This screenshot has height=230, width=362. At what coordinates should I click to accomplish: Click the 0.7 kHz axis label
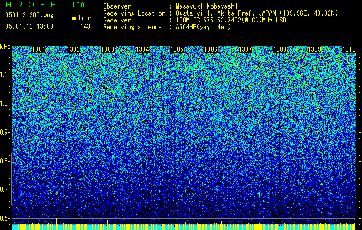[x=5, y=190]
